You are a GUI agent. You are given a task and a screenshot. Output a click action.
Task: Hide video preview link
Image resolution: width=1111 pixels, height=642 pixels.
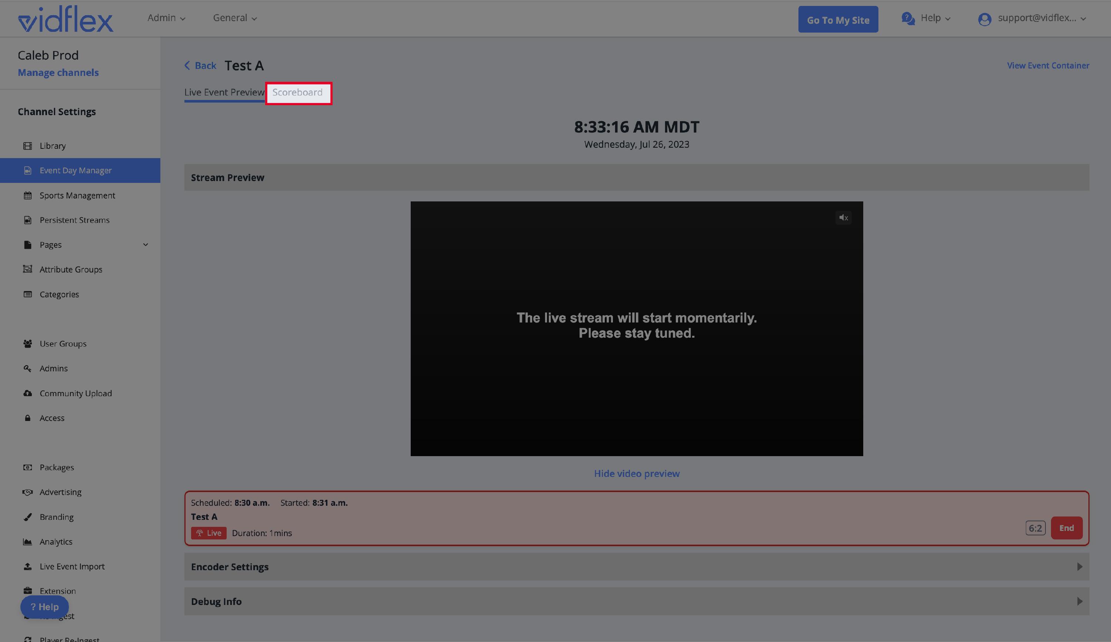636,474
